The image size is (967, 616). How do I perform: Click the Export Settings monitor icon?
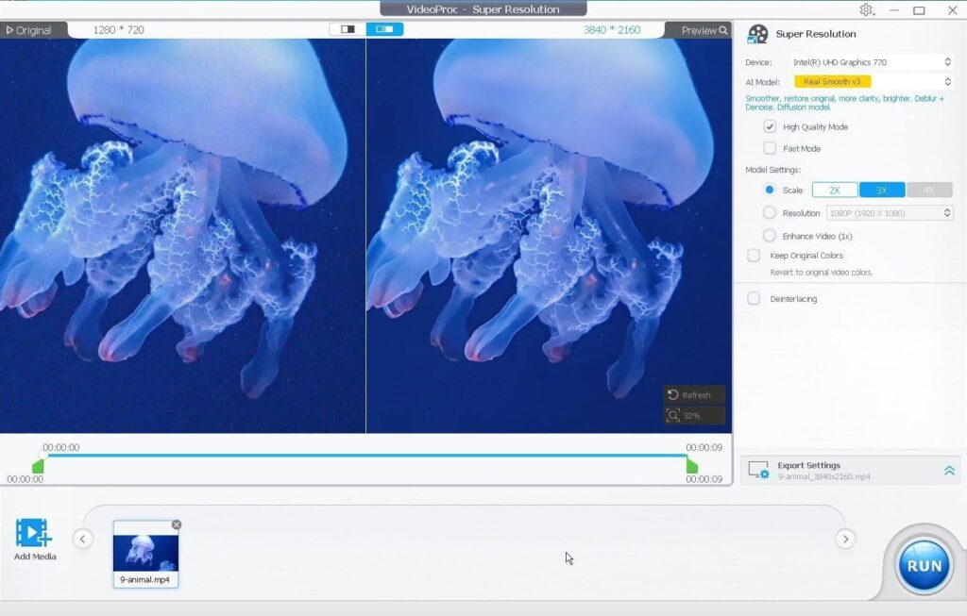[758, 470]
